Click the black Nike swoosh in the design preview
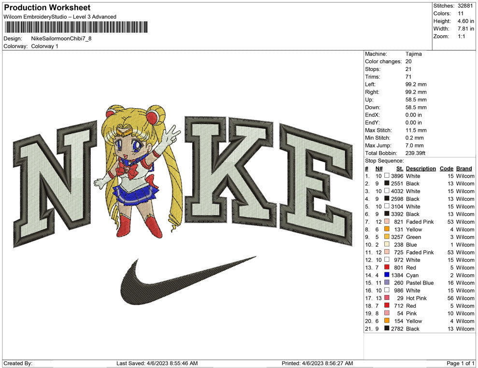 [188, 281]
